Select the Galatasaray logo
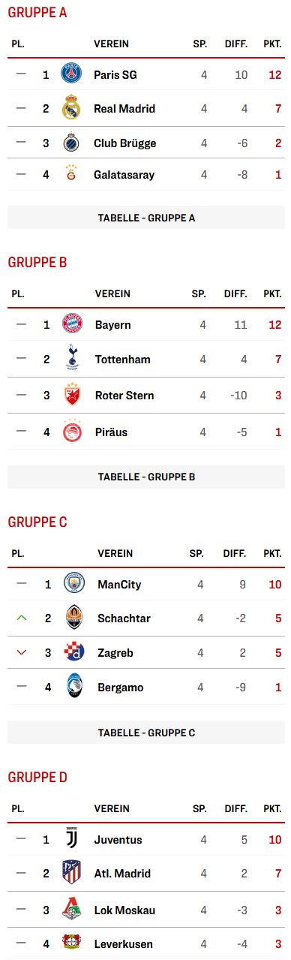 [70, 174]
